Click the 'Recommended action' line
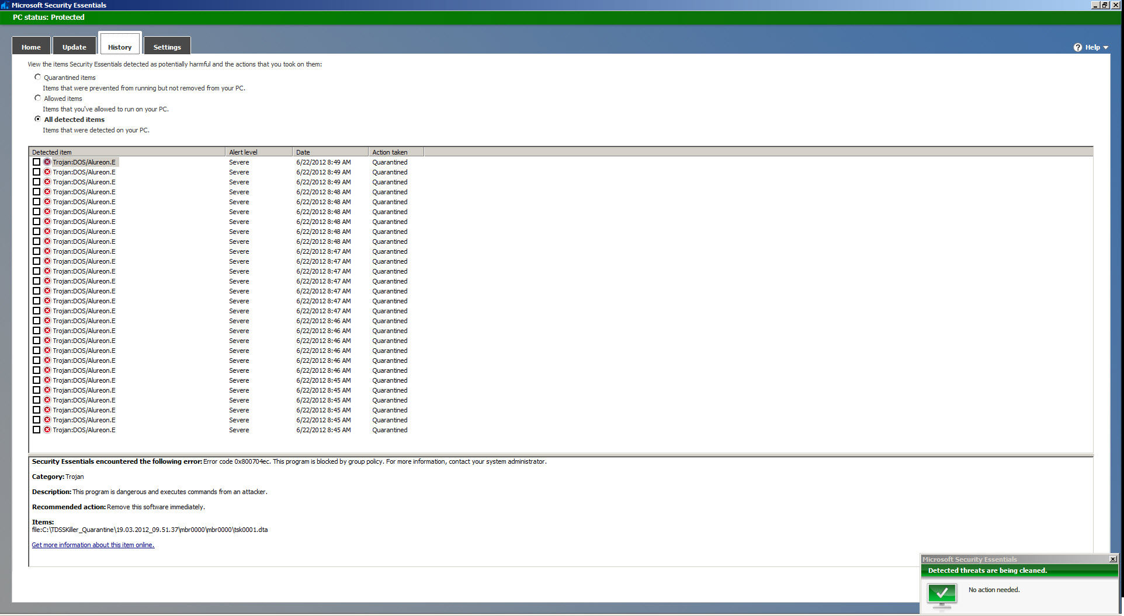Image resolution: width=1124 pixels, height=616 pixels. 119,507
